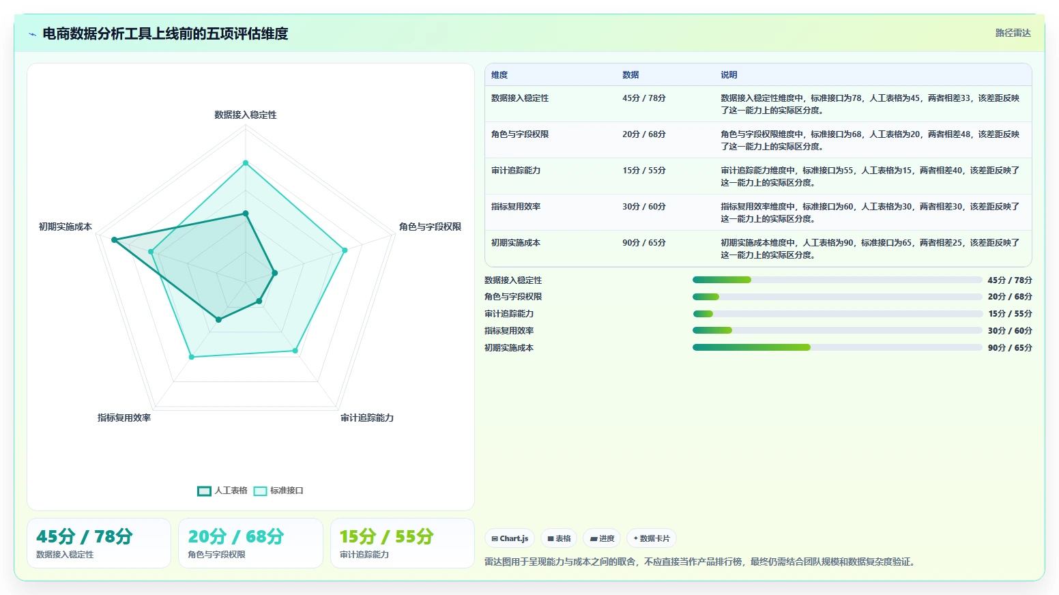Open the 15分 / 55分 data card
This screenshot has width=1059, height=595.
pyautogui.click(x=403, y=543)
